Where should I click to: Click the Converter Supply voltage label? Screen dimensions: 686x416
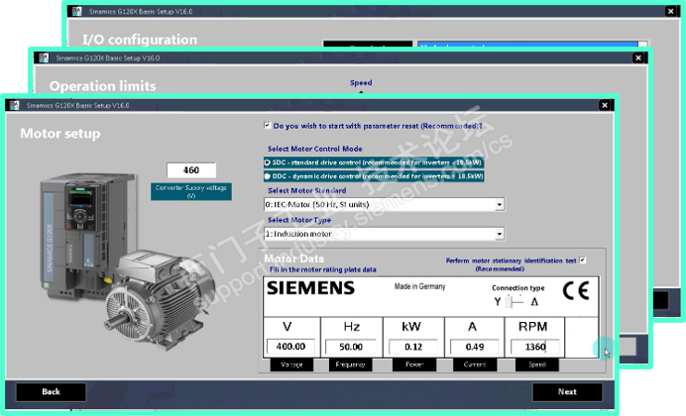tap(191, 191)
